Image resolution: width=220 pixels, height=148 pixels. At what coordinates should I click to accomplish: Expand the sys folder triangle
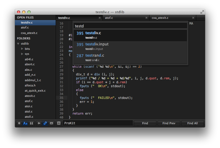click(x=22, y=54)
